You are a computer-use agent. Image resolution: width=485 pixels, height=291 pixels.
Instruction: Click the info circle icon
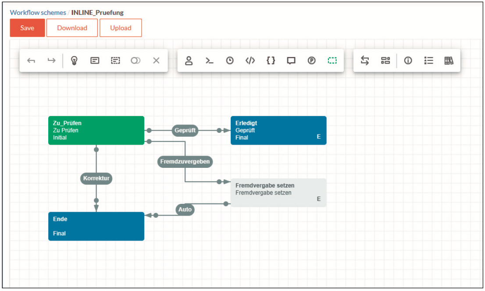pos(408,60)
